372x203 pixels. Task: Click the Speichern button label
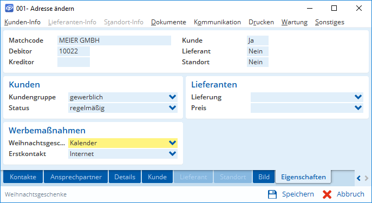[x=298, y=194]
